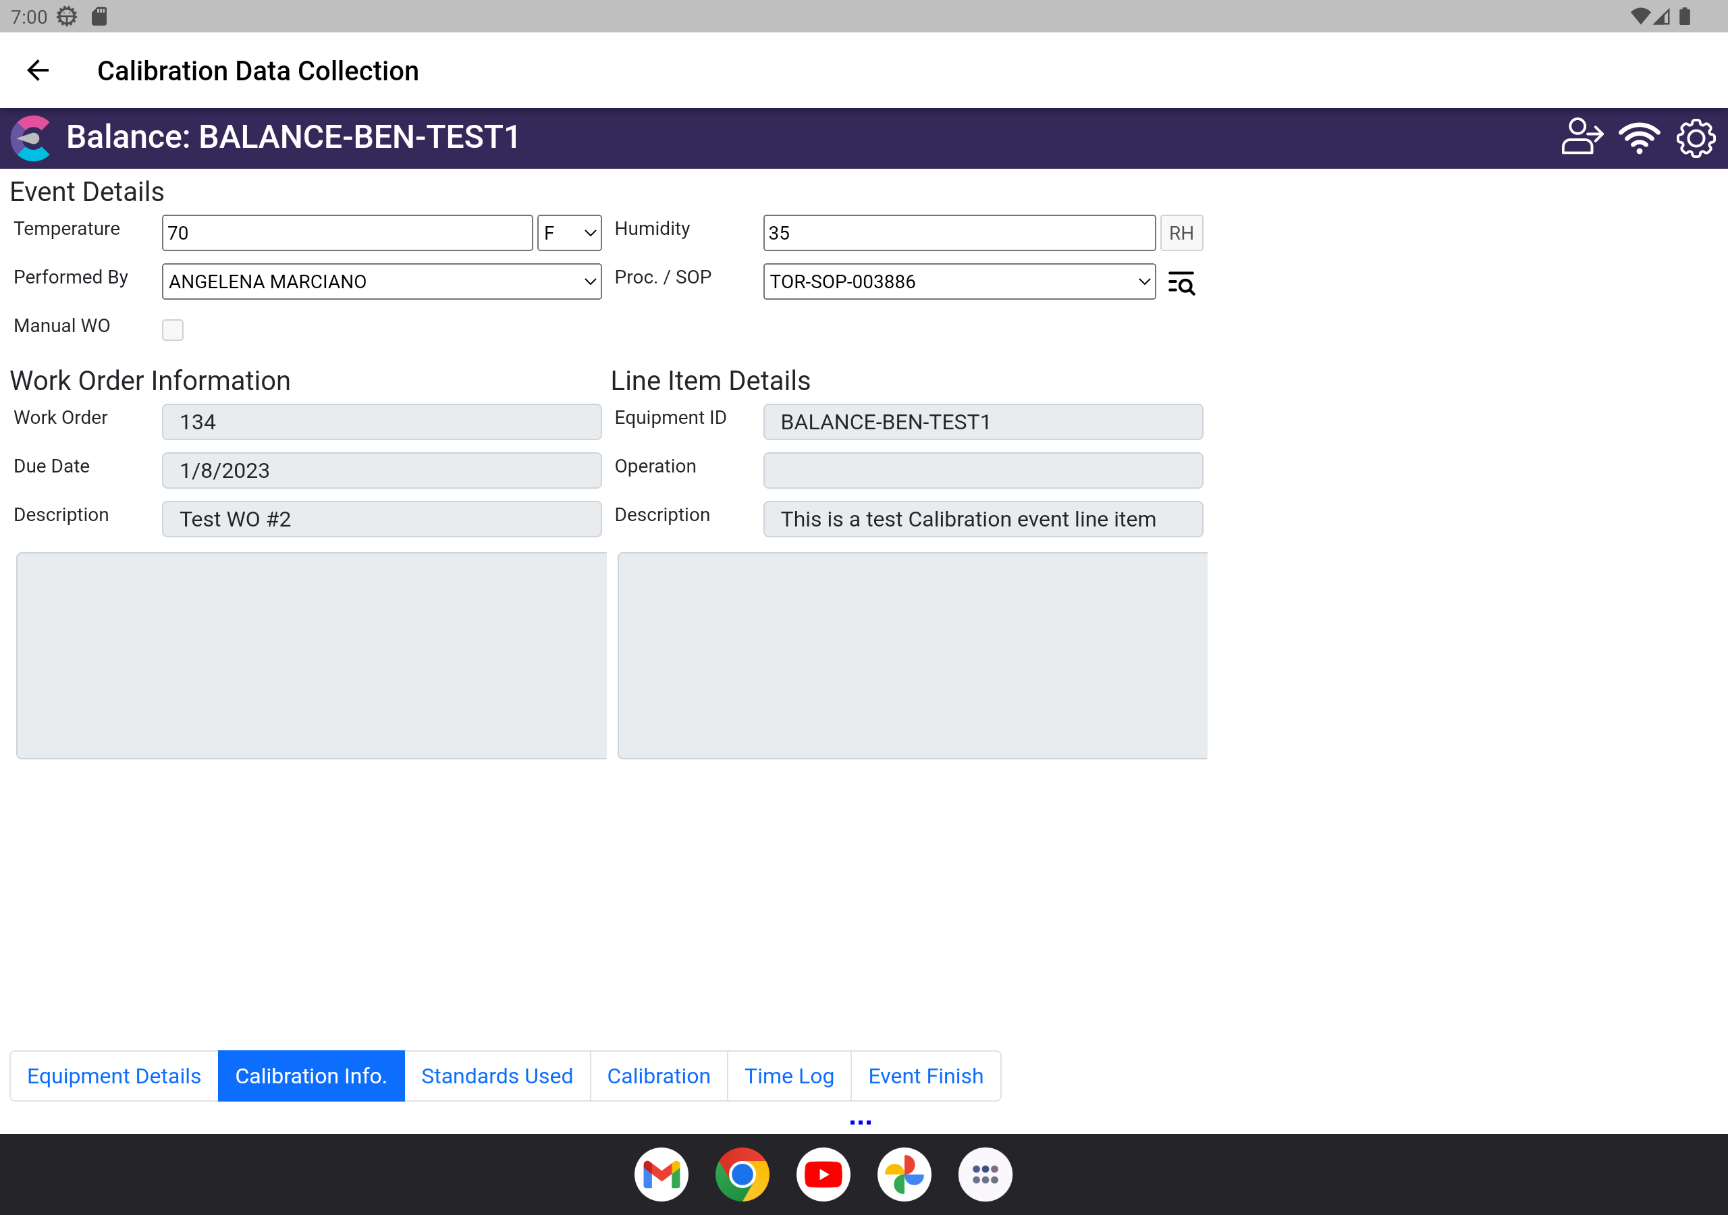This screenshot has width=1728, height=1215.
Task: Click the back arrow icon
Action: click(38, 71)
